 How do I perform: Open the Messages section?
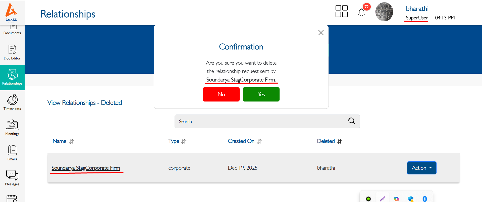12,178
